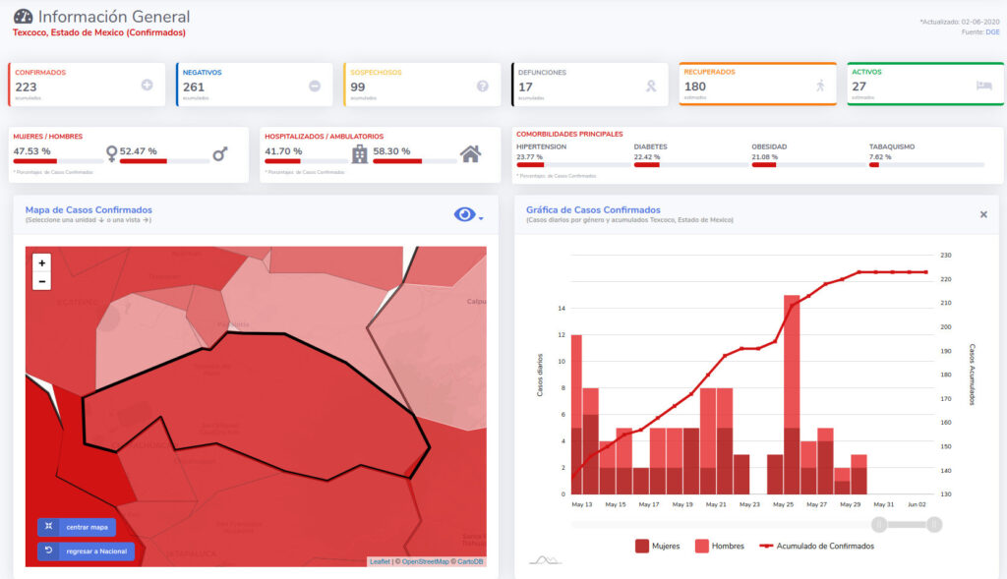Zoom in on the map
The height and width of the screenshot is (579, 1007).
click(x=41, y=263)
